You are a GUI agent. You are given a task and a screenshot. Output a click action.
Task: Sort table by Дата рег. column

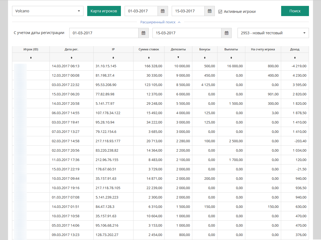pos(71,58)
